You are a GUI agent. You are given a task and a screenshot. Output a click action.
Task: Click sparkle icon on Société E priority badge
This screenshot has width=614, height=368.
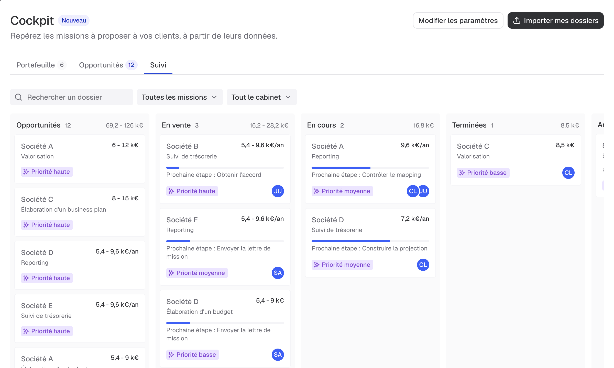click(26, 331)
